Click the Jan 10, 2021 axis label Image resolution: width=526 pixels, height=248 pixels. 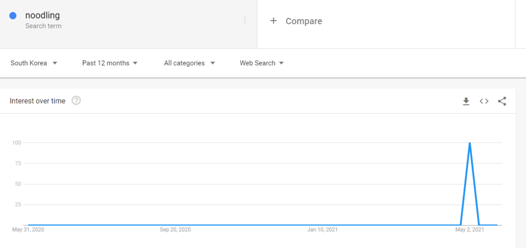(322, 230)
